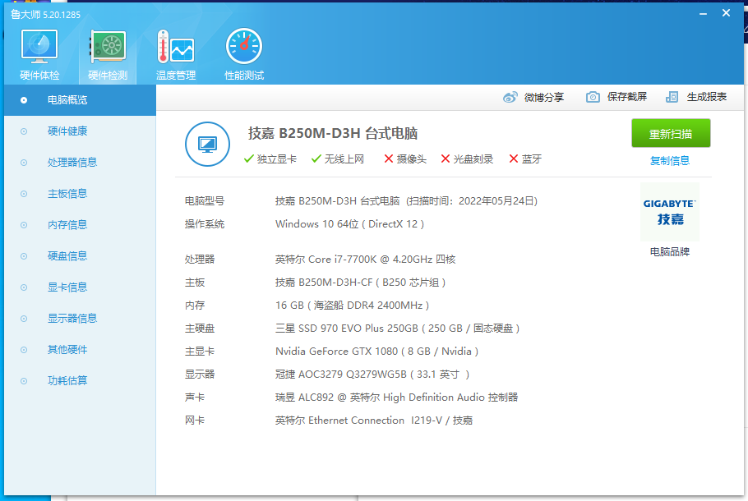Click the 保存截屏 text label
This screenshot has height=501, width=748.
click(x=627, y=97)
